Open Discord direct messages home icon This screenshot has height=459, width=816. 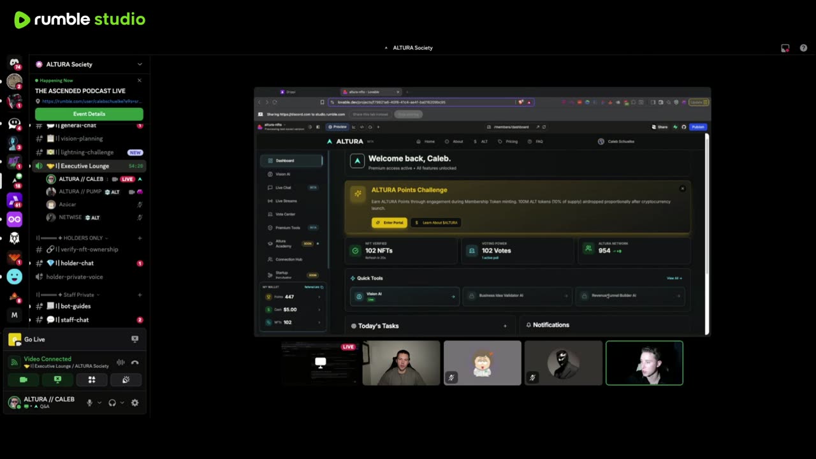14,63
